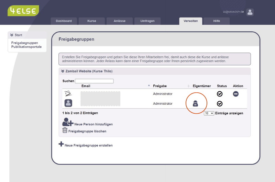This screenshot has height=182, width=275.
Task: Open the user profile avatar icon
Action: click(250, 12)
